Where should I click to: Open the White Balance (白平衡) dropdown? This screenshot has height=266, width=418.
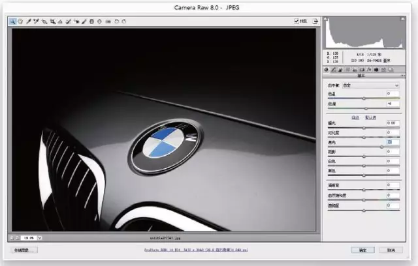[x=370, y=85]
